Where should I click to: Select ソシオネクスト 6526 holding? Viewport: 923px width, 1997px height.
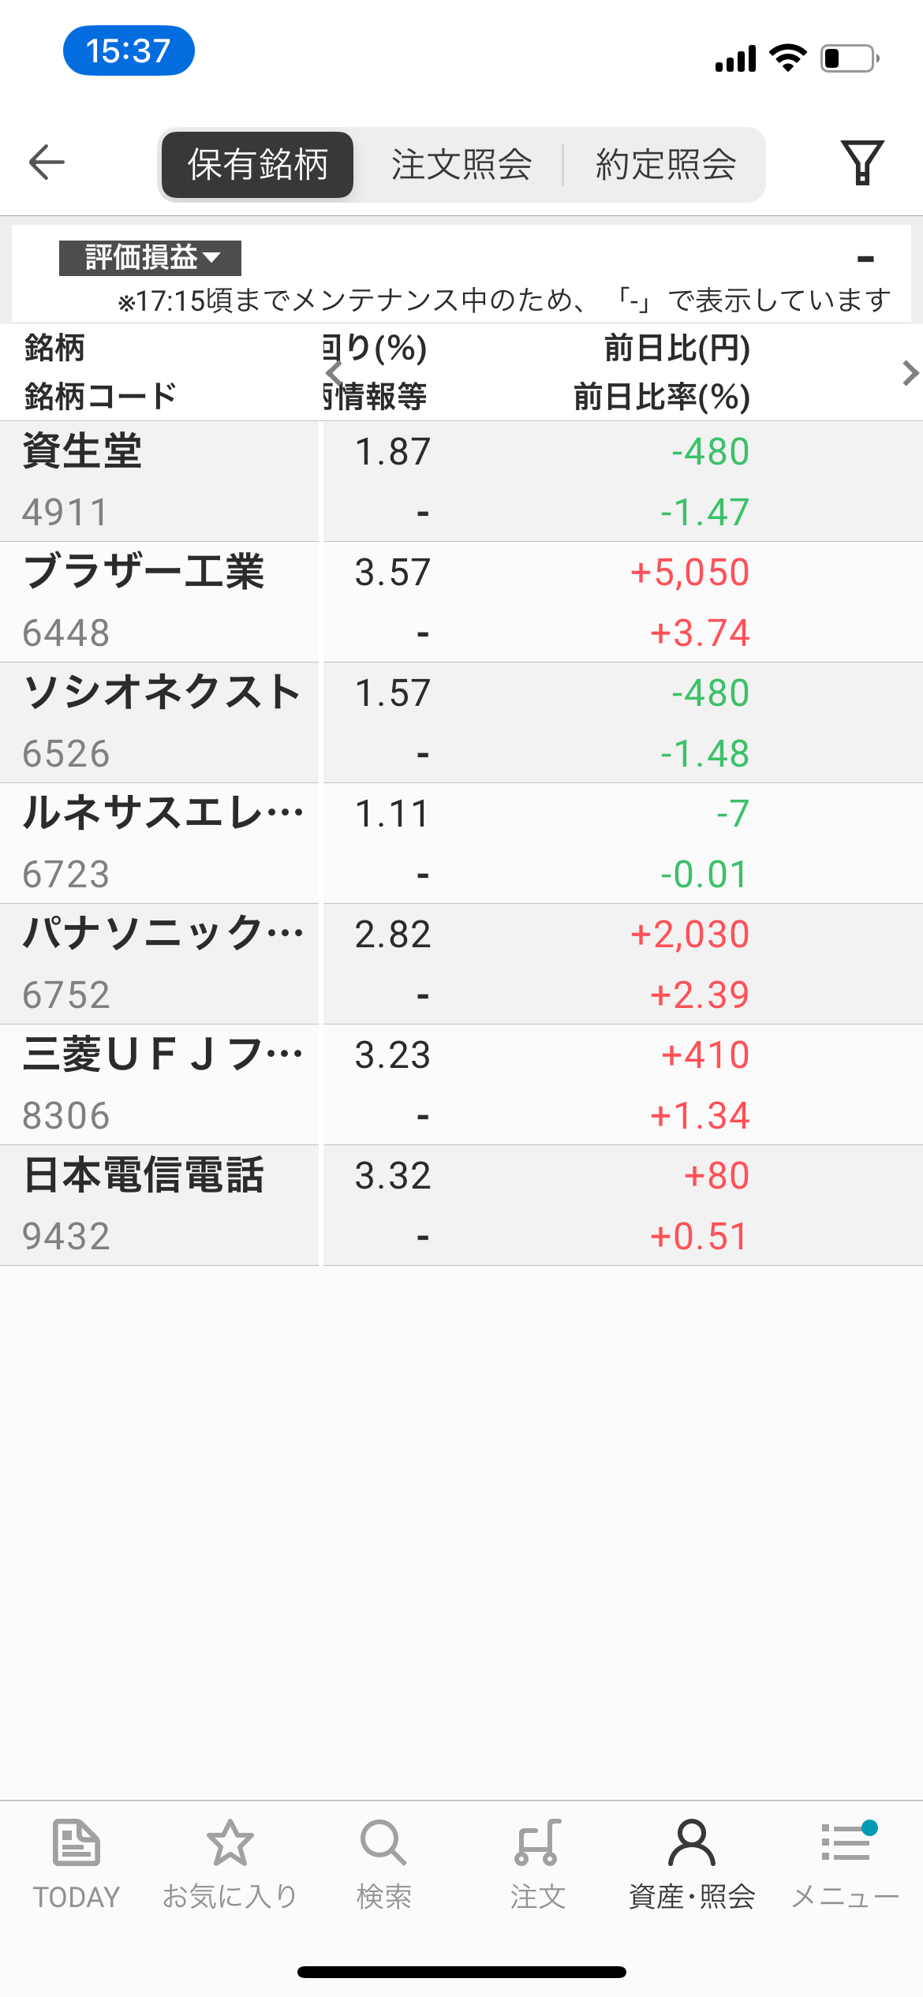461,722
